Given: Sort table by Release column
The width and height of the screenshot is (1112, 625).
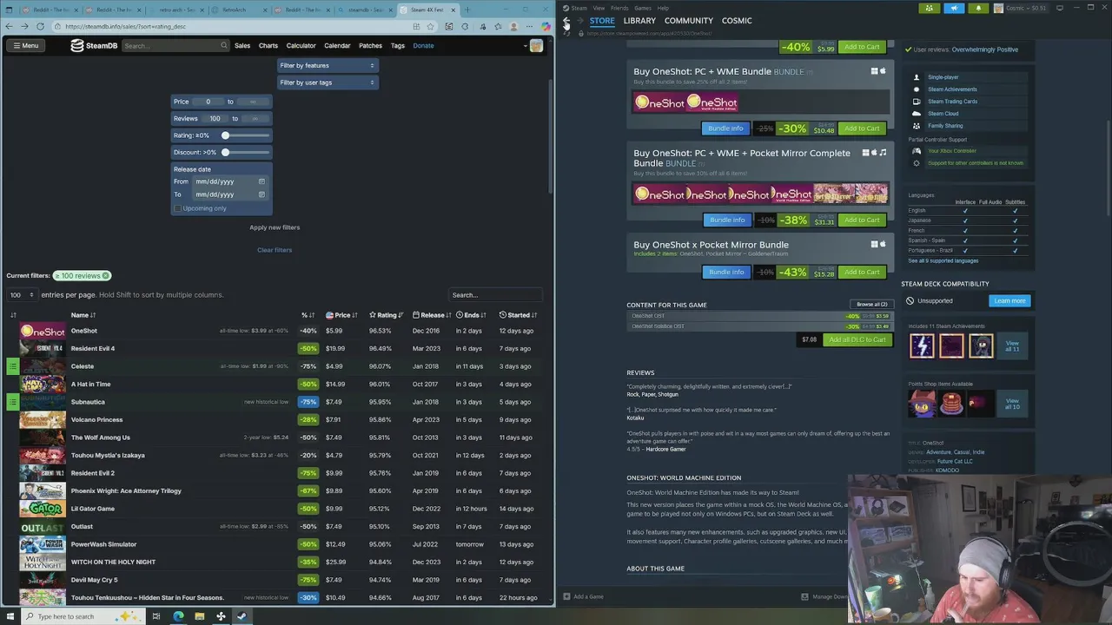Looking at the screenshot, I should click(x=433, y=315).
